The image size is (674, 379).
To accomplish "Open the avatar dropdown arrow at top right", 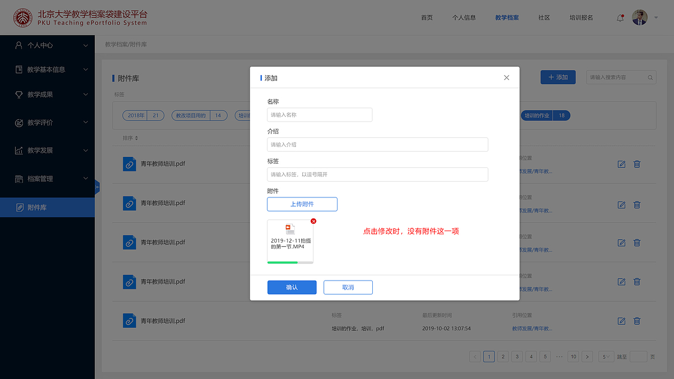I will pos(655,17).
